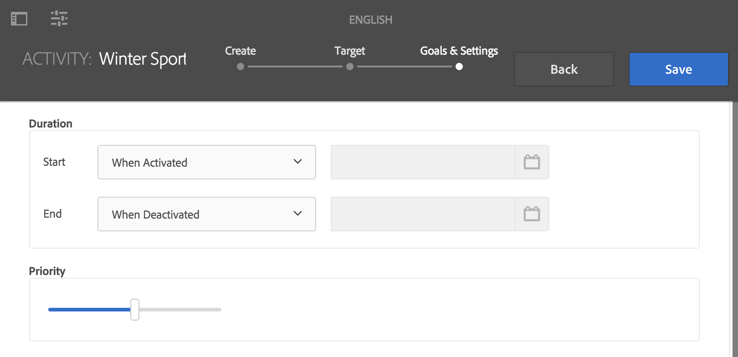Click the Start date input field

(423, 162)
